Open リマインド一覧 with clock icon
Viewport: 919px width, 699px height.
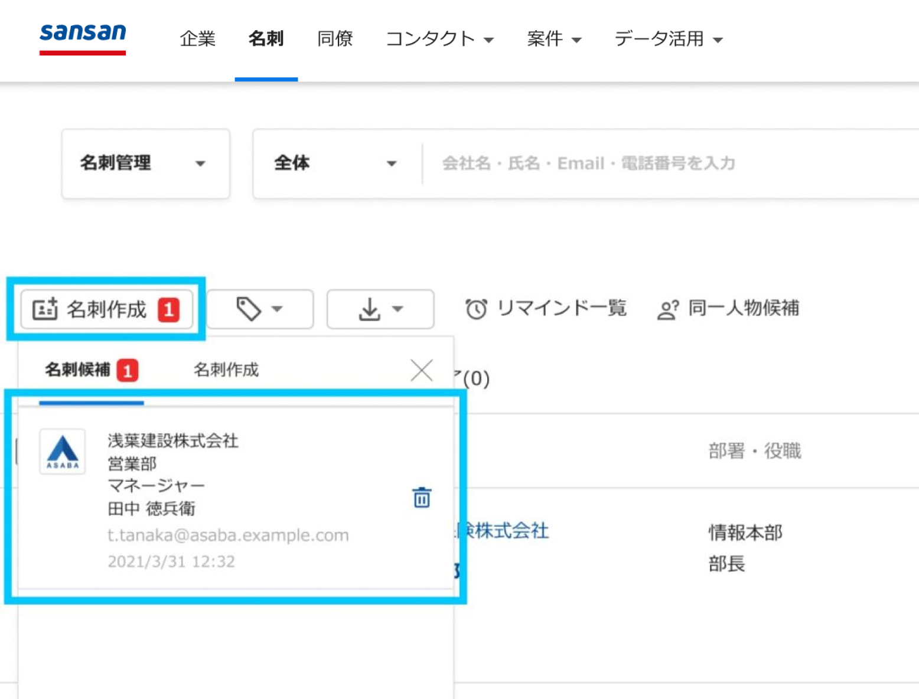546,308
